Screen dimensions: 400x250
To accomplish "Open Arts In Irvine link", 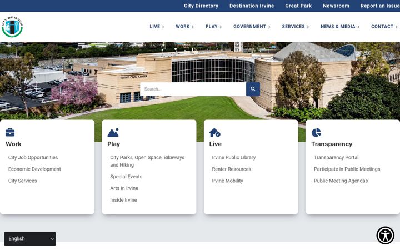I will pyautogui.click(x=124, y=188).
